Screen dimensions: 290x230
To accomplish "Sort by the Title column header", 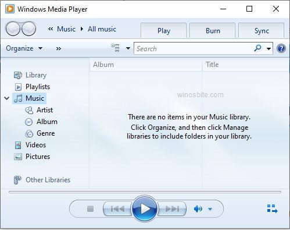I will (x=246, y=65).
